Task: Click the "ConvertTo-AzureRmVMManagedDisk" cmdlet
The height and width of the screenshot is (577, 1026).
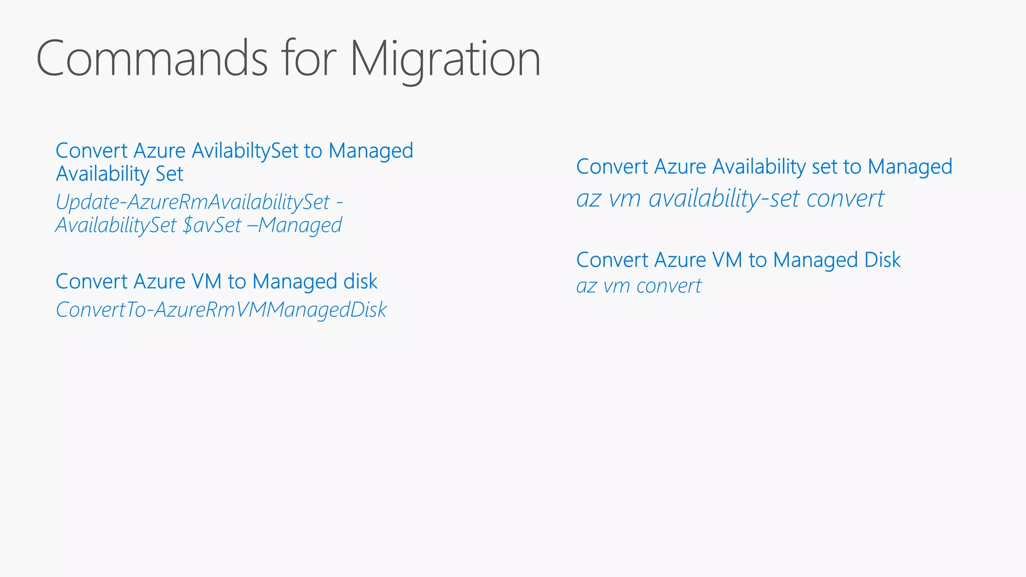Action: pos(221,310)
